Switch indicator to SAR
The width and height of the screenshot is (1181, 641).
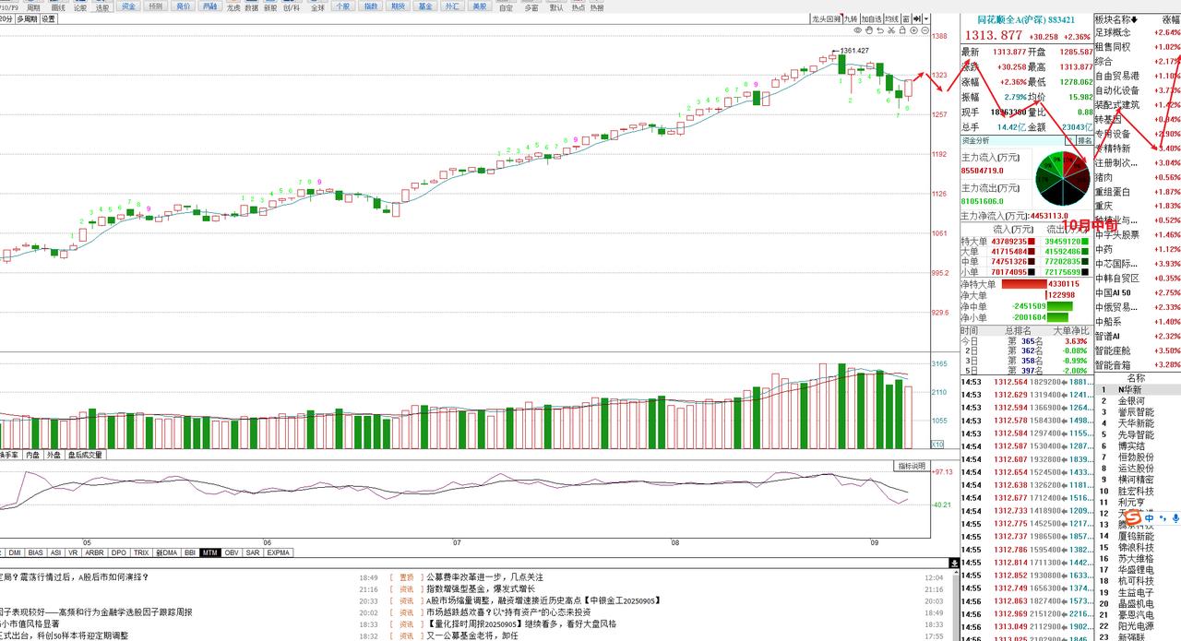coord(253,552)
